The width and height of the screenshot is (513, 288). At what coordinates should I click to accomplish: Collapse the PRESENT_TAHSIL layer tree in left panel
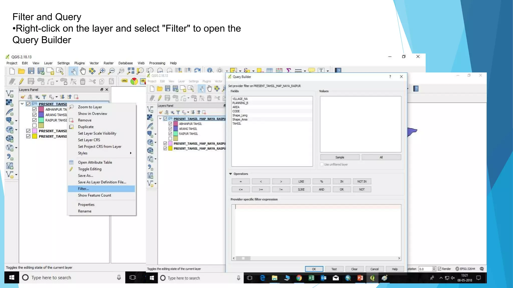(22, 104)
